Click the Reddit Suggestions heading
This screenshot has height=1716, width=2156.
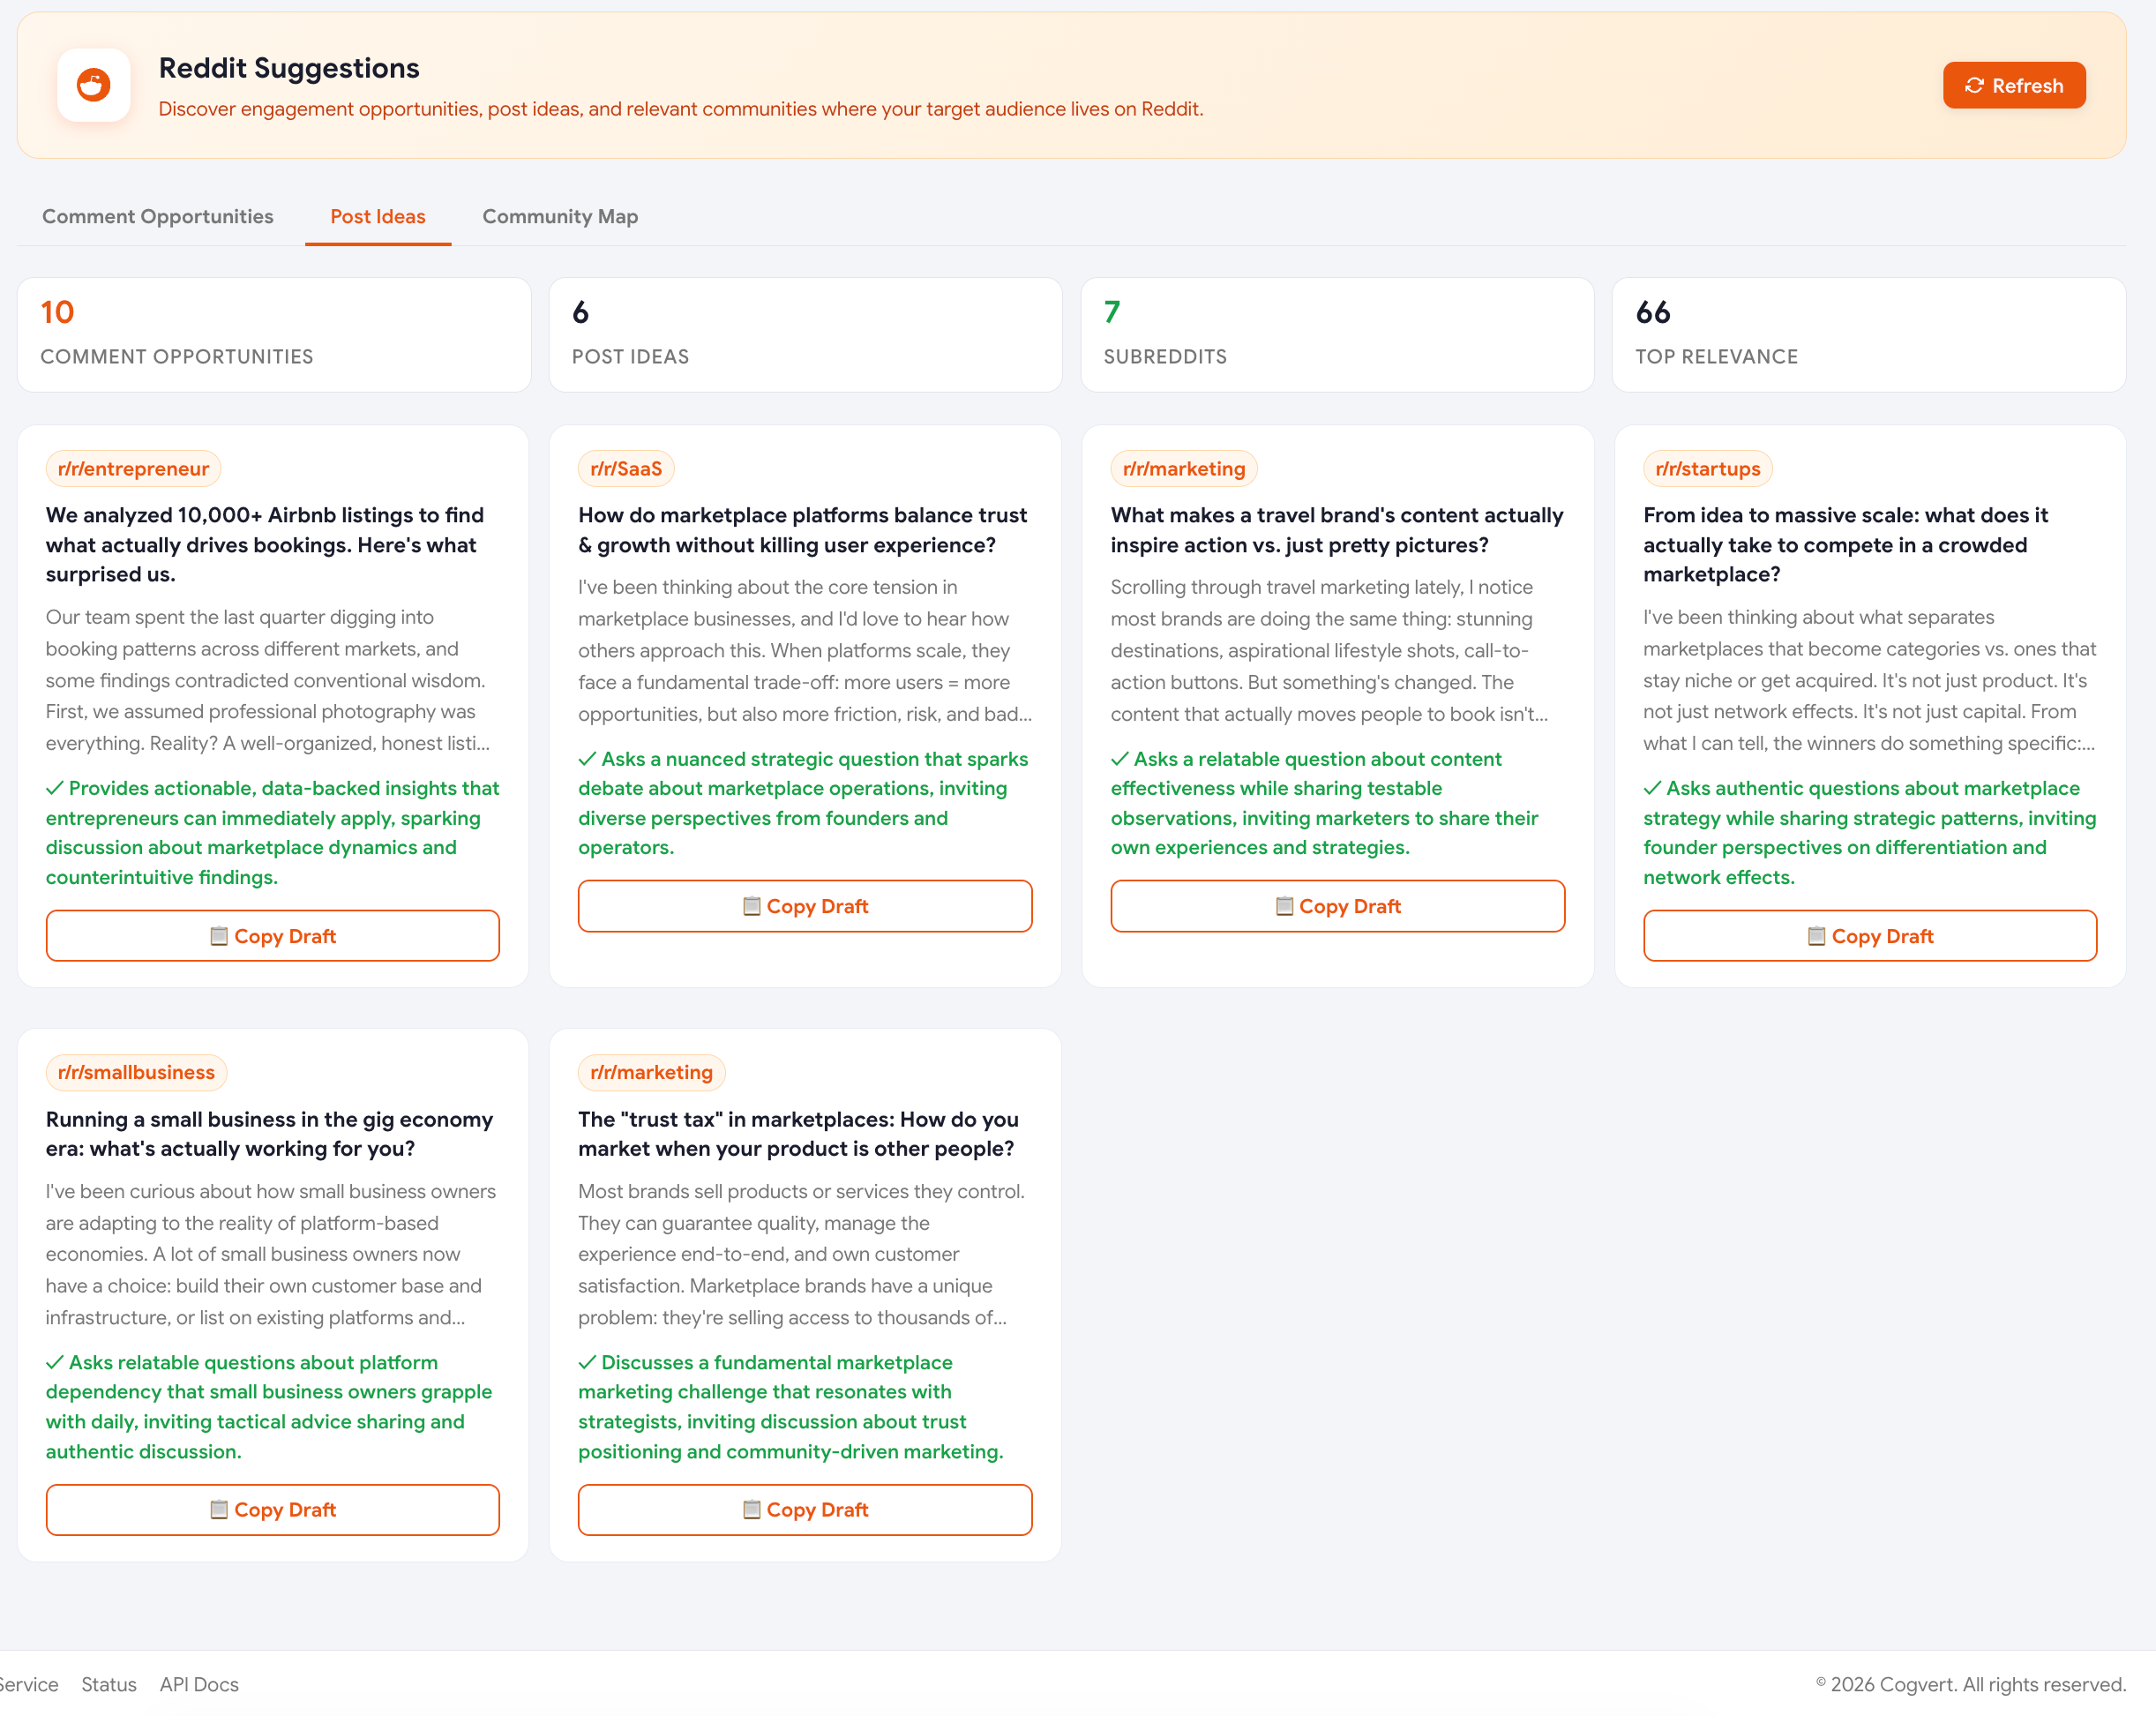click(x=289, y=68)
